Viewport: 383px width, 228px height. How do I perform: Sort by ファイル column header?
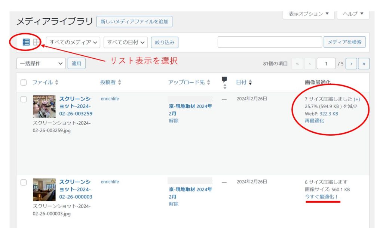[43, 82]
